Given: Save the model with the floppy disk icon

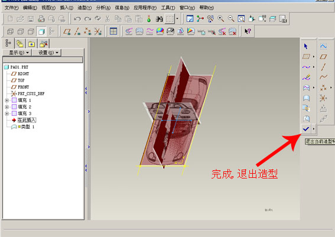Looking at the screenshot, I should tap(31, 19).
